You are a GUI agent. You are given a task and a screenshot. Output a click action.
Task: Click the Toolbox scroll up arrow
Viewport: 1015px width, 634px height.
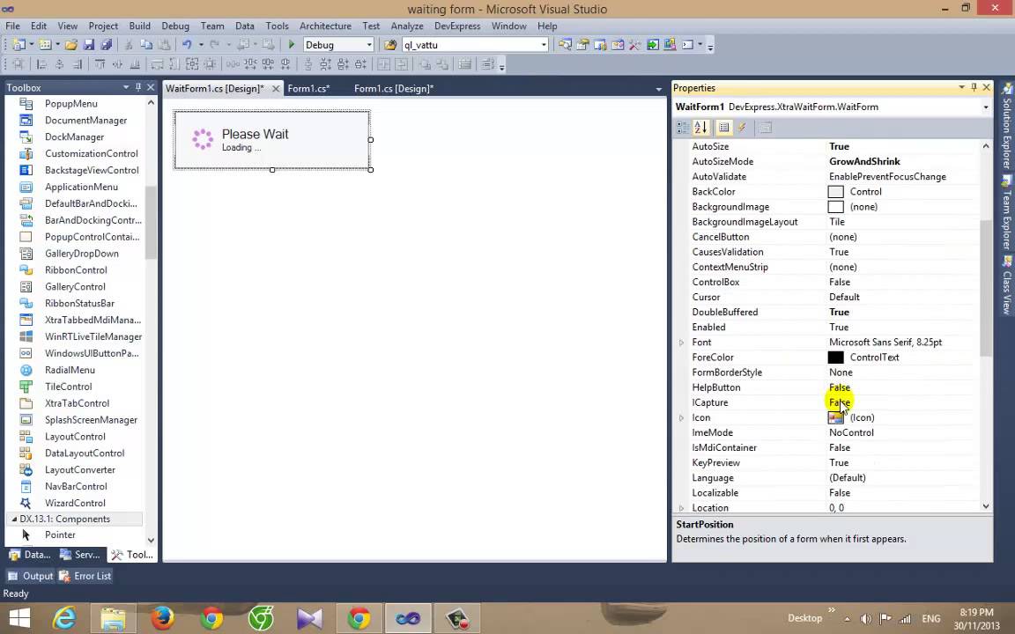click(x=151, y=103)
